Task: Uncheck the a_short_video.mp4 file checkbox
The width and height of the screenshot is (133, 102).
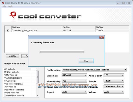Action: pyautogui.click(x=8, y=30)
